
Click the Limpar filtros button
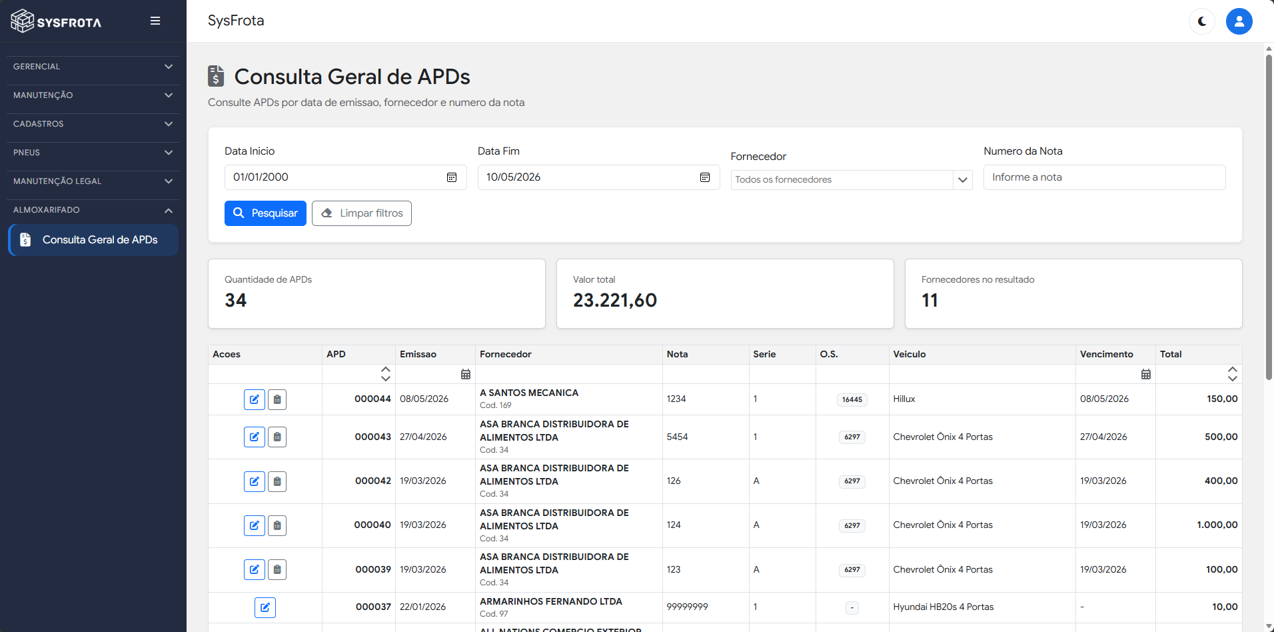coord(362,213)
